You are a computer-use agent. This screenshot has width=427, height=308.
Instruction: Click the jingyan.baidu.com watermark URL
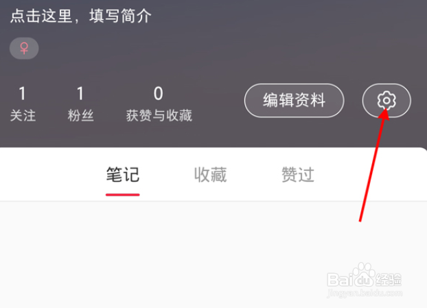click(x=365, y=294)
